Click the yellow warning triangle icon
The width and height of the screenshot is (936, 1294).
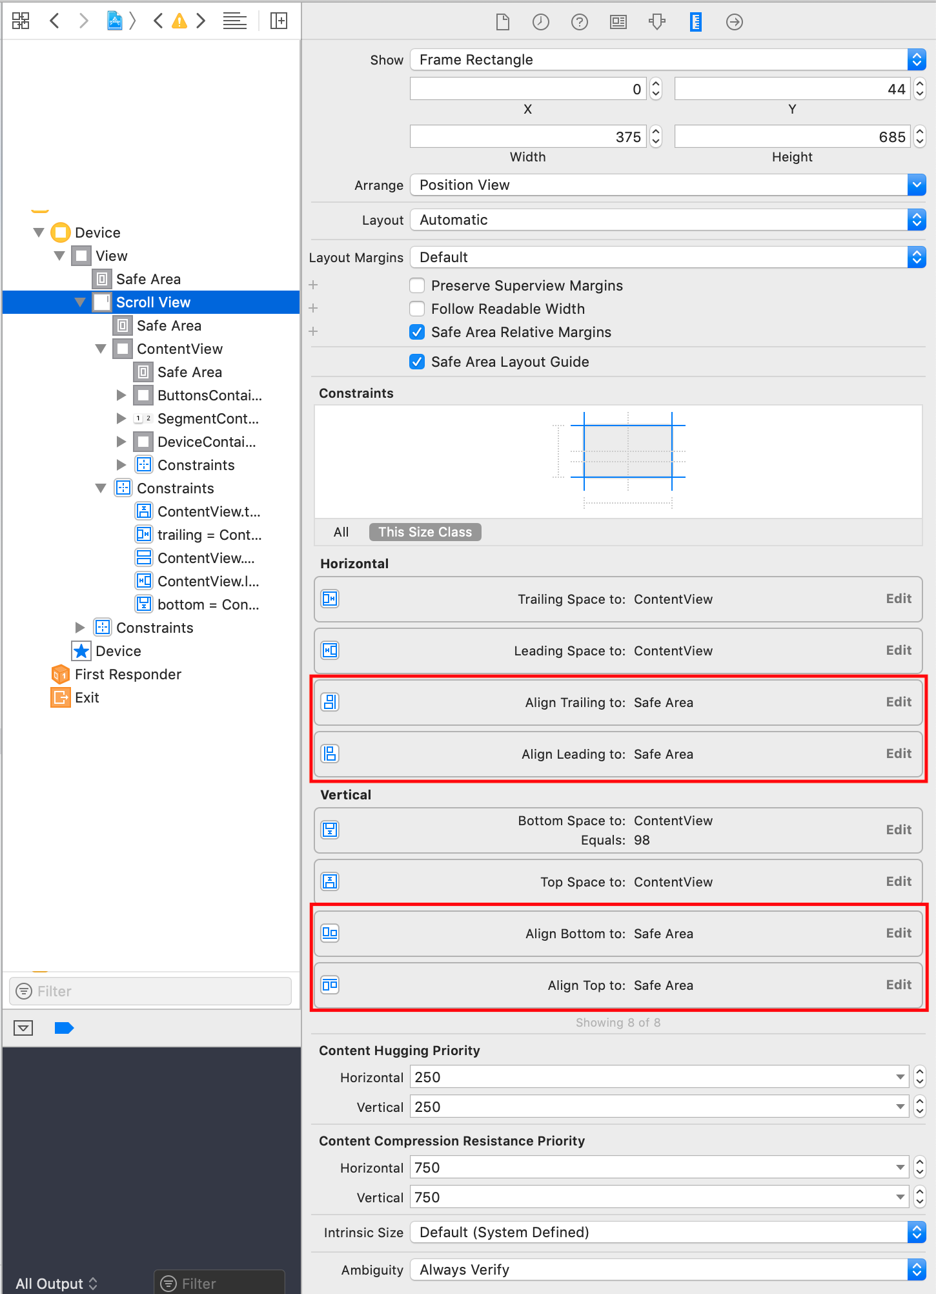(179, 21)
